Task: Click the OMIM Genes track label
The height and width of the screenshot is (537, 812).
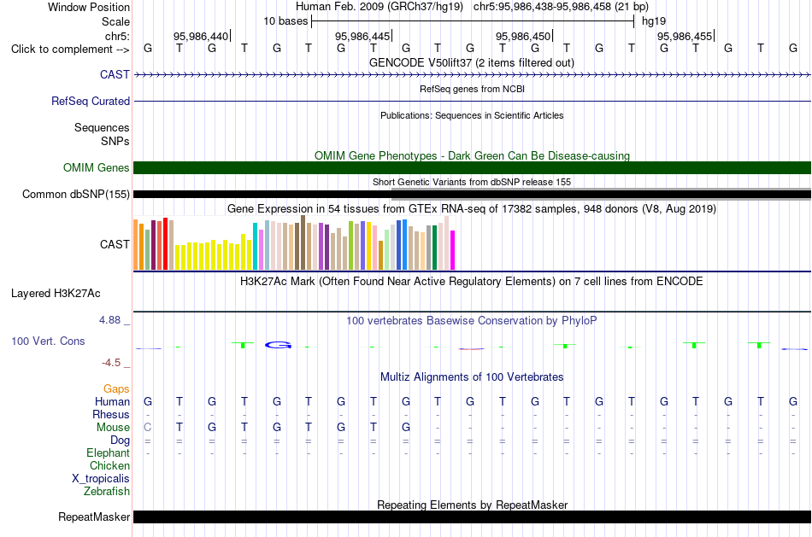Action: pyautogui.click(x=96, y=167)
